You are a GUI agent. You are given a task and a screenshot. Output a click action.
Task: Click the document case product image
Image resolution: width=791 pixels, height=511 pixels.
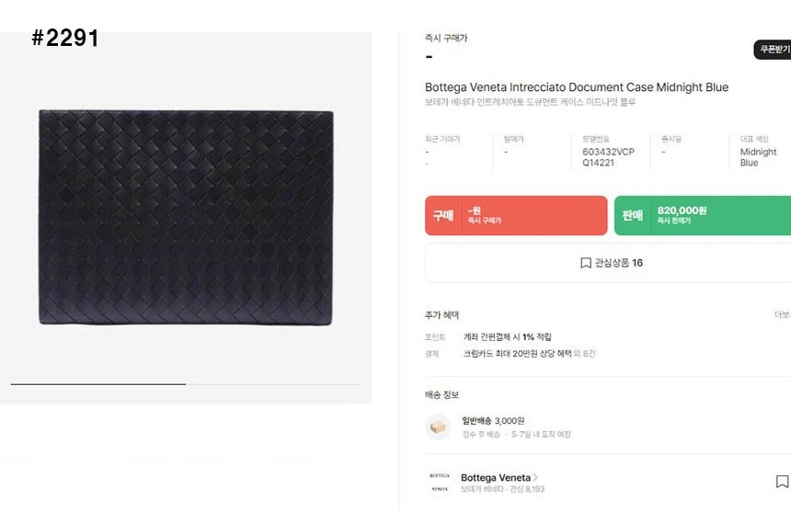click(x=186, y=215)
